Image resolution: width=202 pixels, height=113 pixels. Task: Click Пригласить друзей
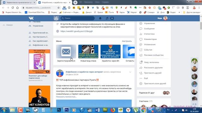pos(153,73)
